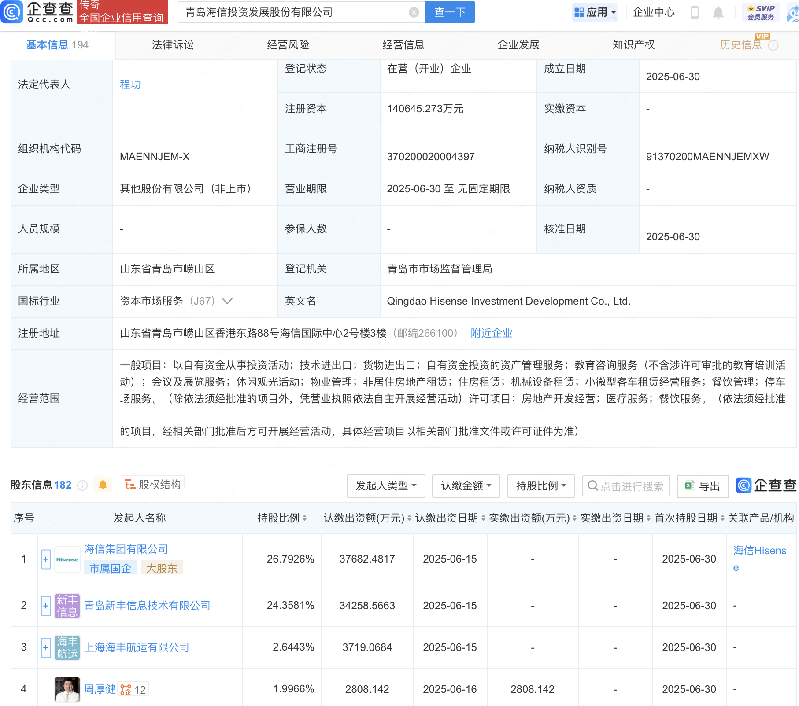This screenshot has height=706, width=799.
Task: Open 周厚健 related companies 12 badge
Action: point(133,690)
